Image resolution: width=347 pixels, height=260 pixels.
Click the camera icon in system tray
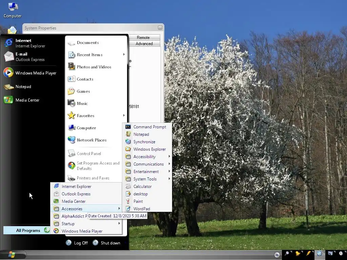tap(330, 253)
